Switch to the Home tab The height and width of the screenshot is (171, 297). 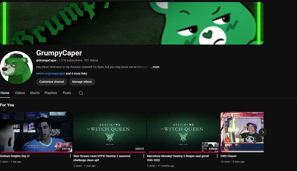click(x=5, y=93)
